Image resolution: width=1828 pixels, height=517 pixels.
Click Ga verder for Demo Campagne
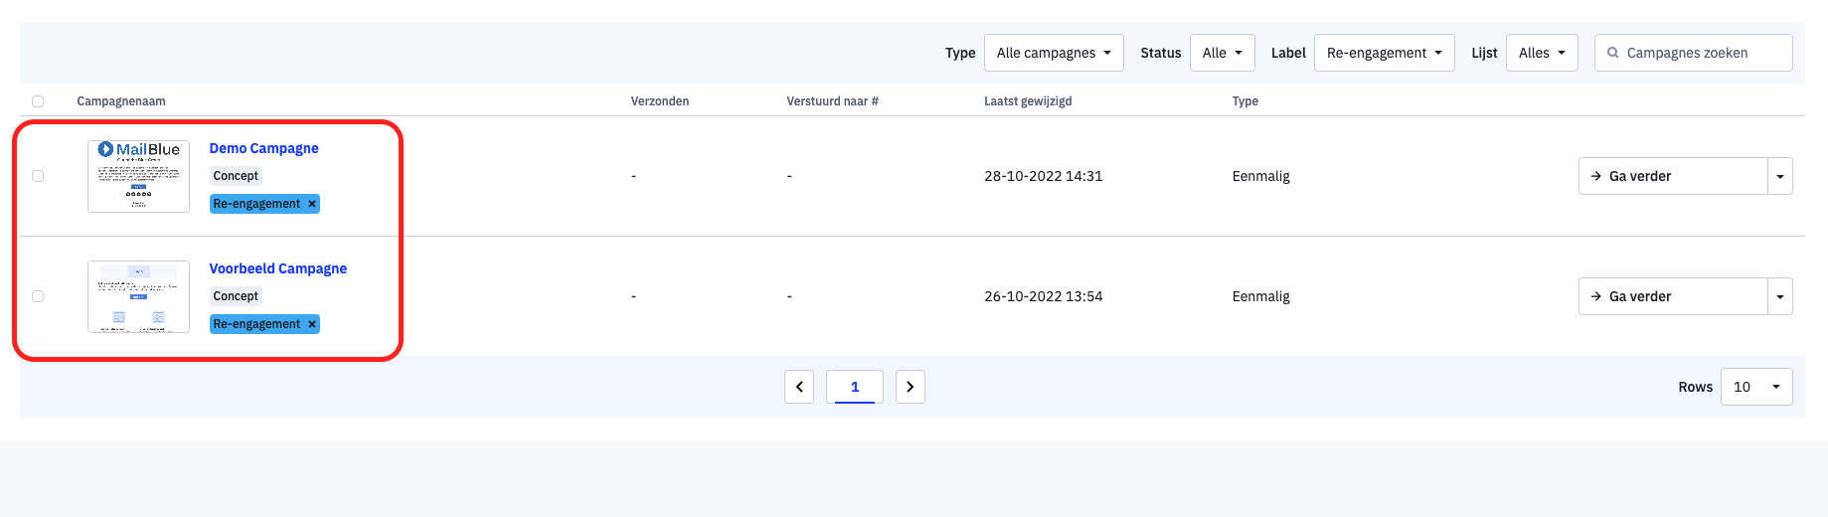(1673, 176)
